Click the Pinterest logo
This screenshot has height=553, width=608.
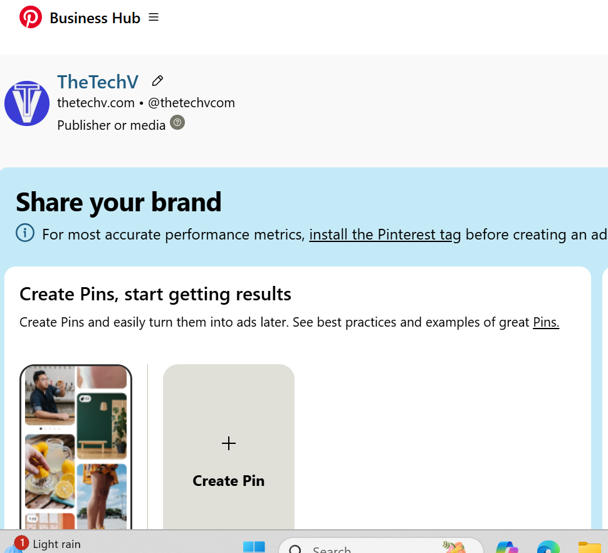[31, 17]
